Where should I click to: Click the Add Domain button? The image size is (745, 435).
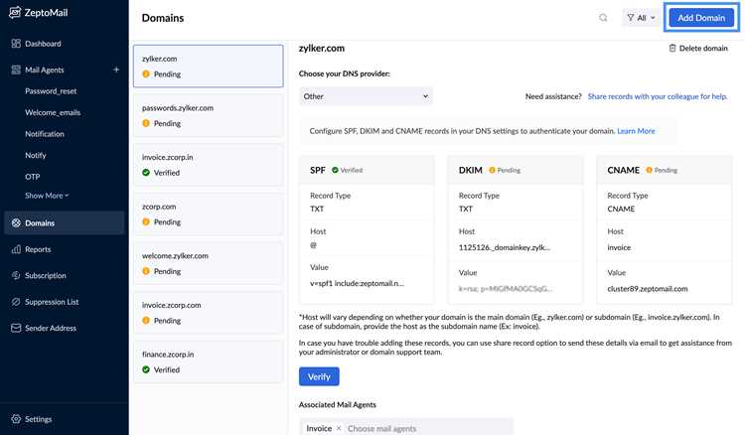(701, 18)
